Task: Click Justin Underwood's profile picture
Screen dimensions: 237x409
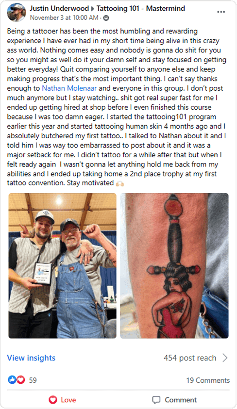Action: 16,13
